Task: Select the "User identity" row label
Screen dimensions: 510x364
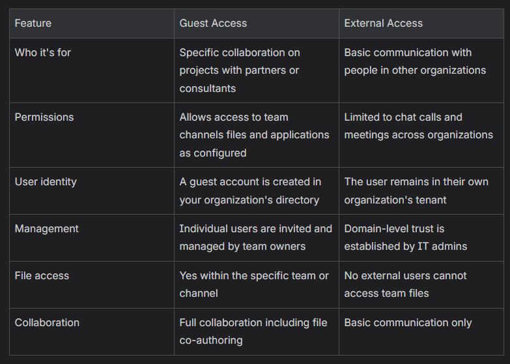Action: 46,182
